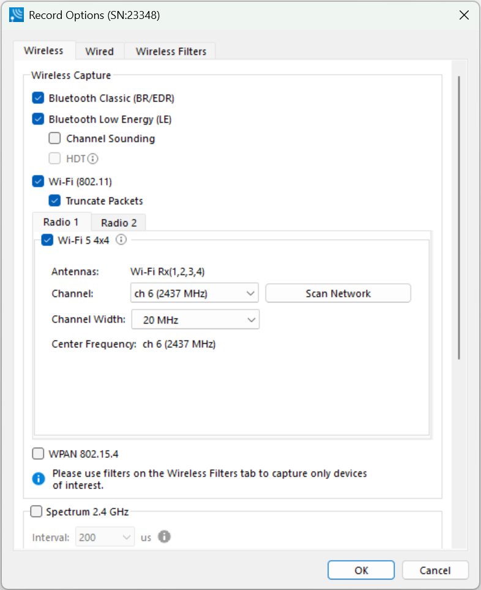Enable WPAN 802.15.4 capture
The height and width of the screenshot is (590, 481).
(x=38, y=454)
